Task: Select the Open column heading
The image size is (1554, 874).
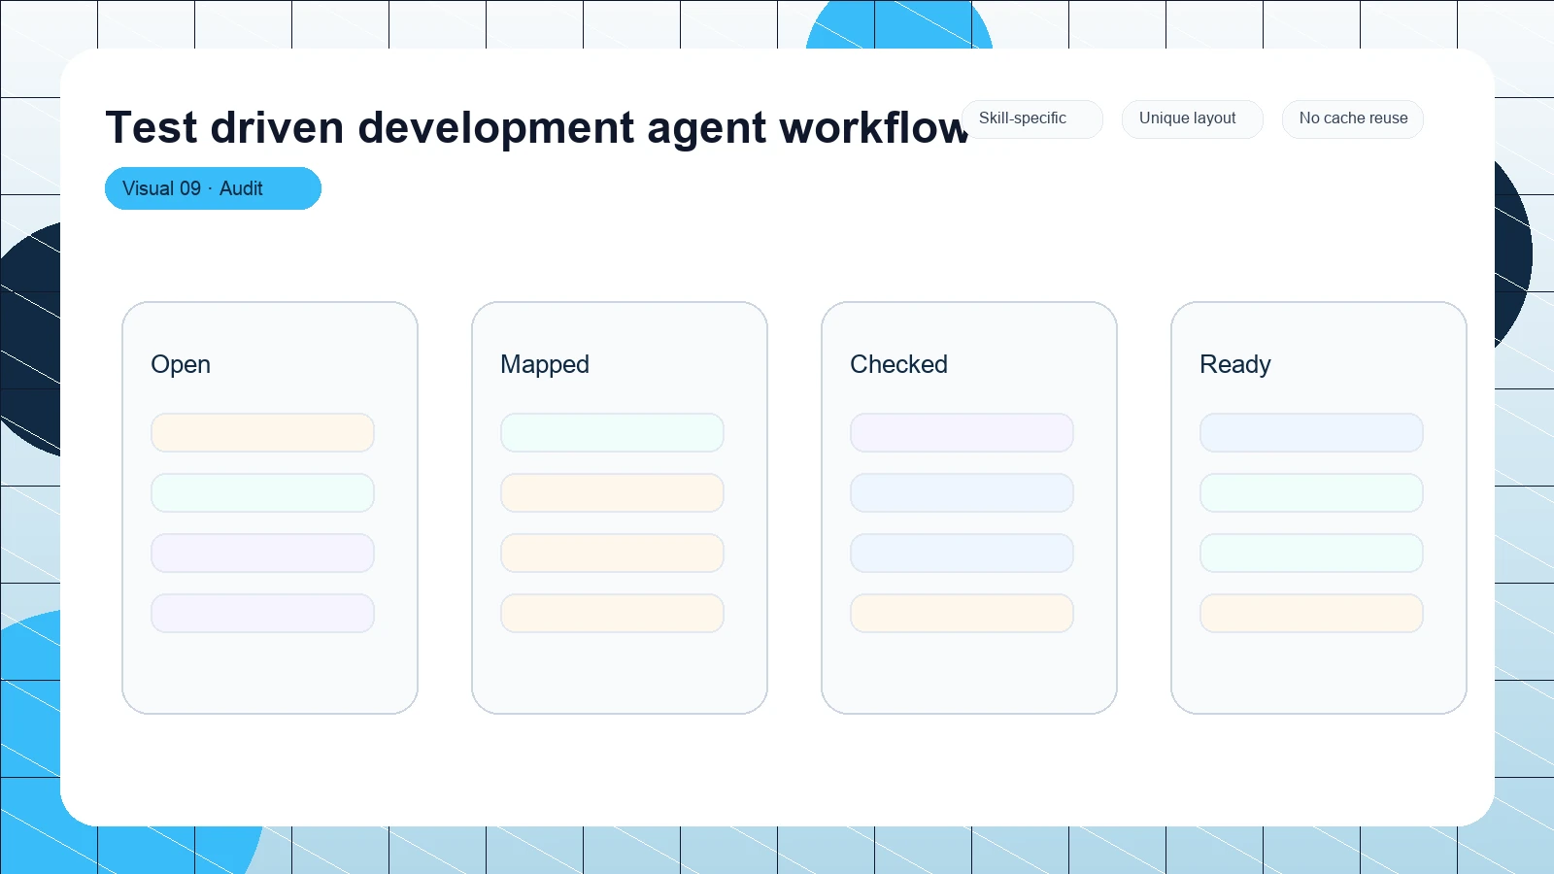Action: (x=181, y=364)
